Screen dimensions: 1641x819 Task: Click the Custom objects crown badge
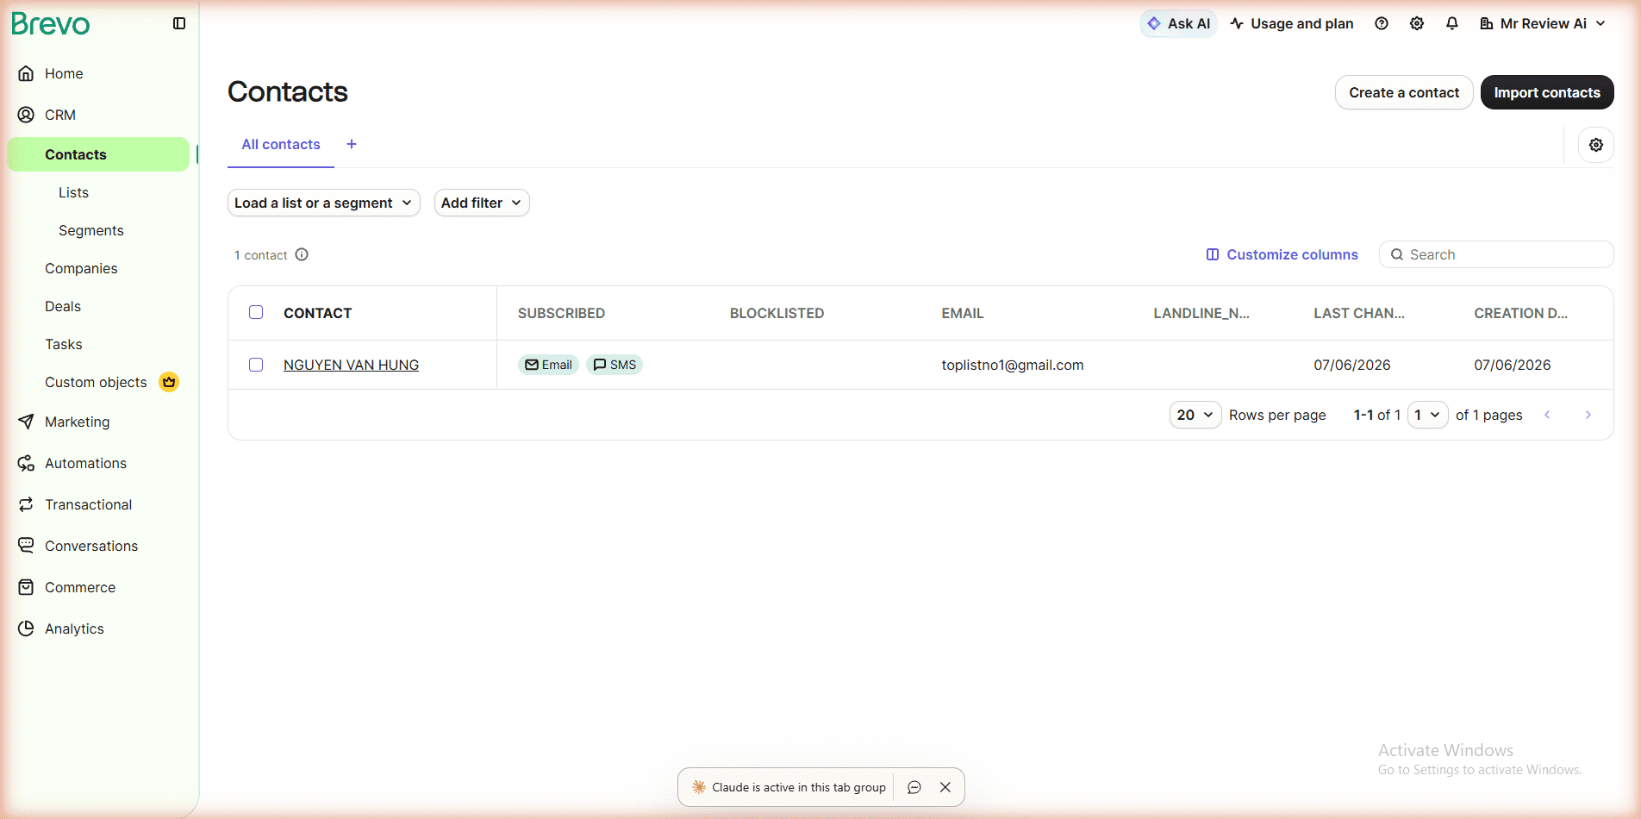click(x=169, y=382)
